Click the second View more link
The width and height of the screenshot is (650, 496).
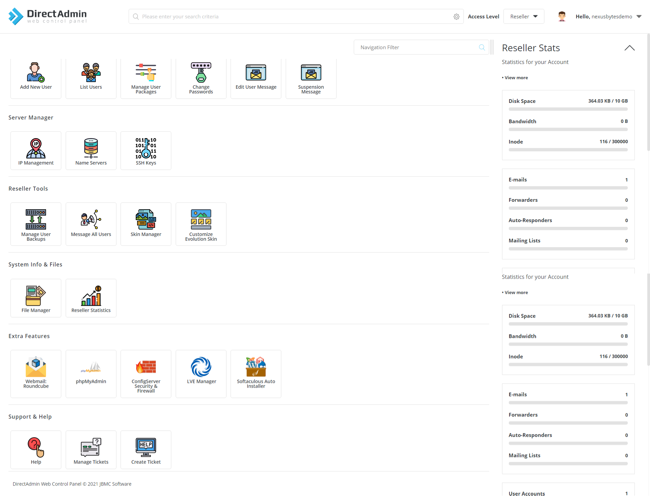coord(516,293)
